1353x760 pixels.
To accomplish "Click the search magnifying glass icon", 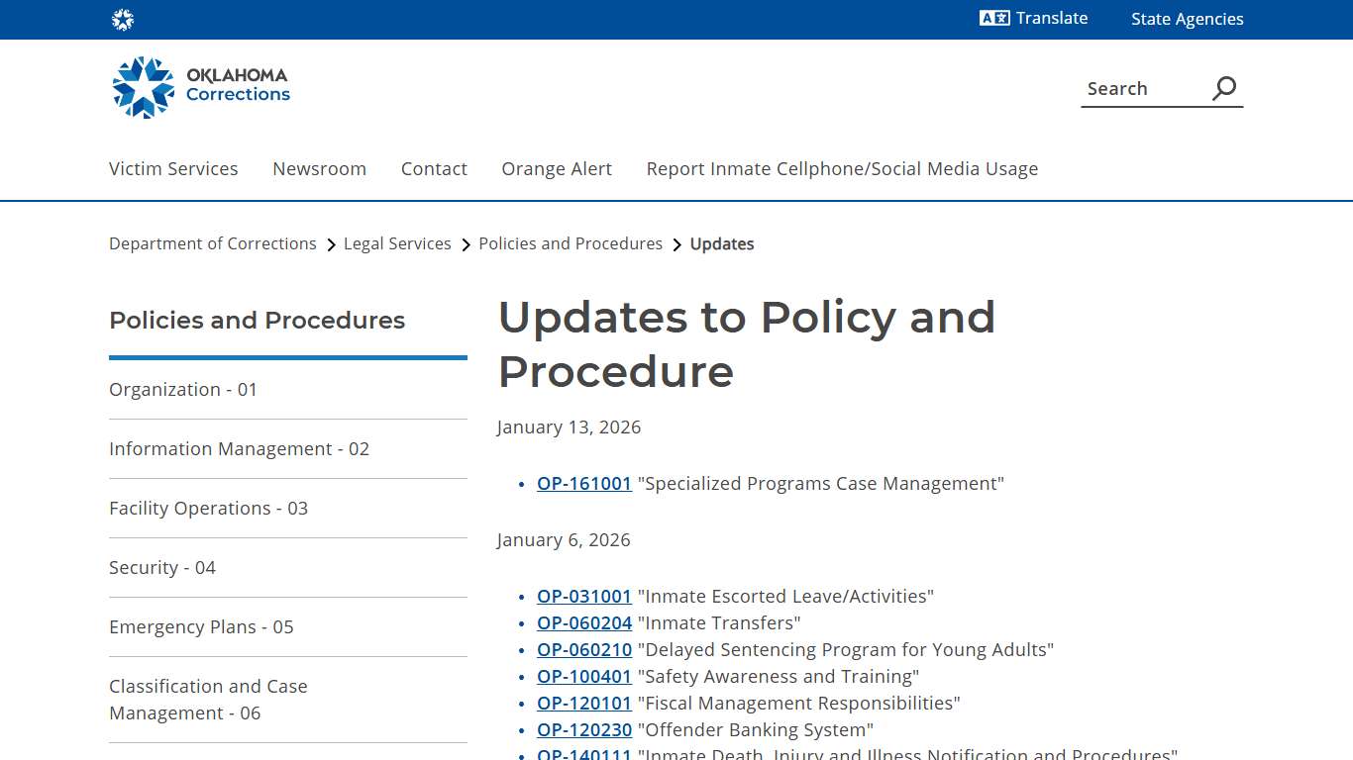I will tap(1223, 88).
